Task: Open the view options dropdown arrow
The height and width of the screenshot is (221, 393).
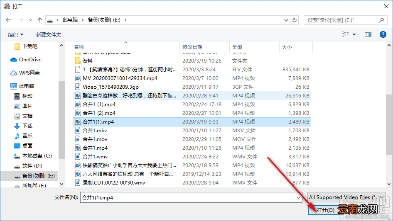Action: coord(354,34)
